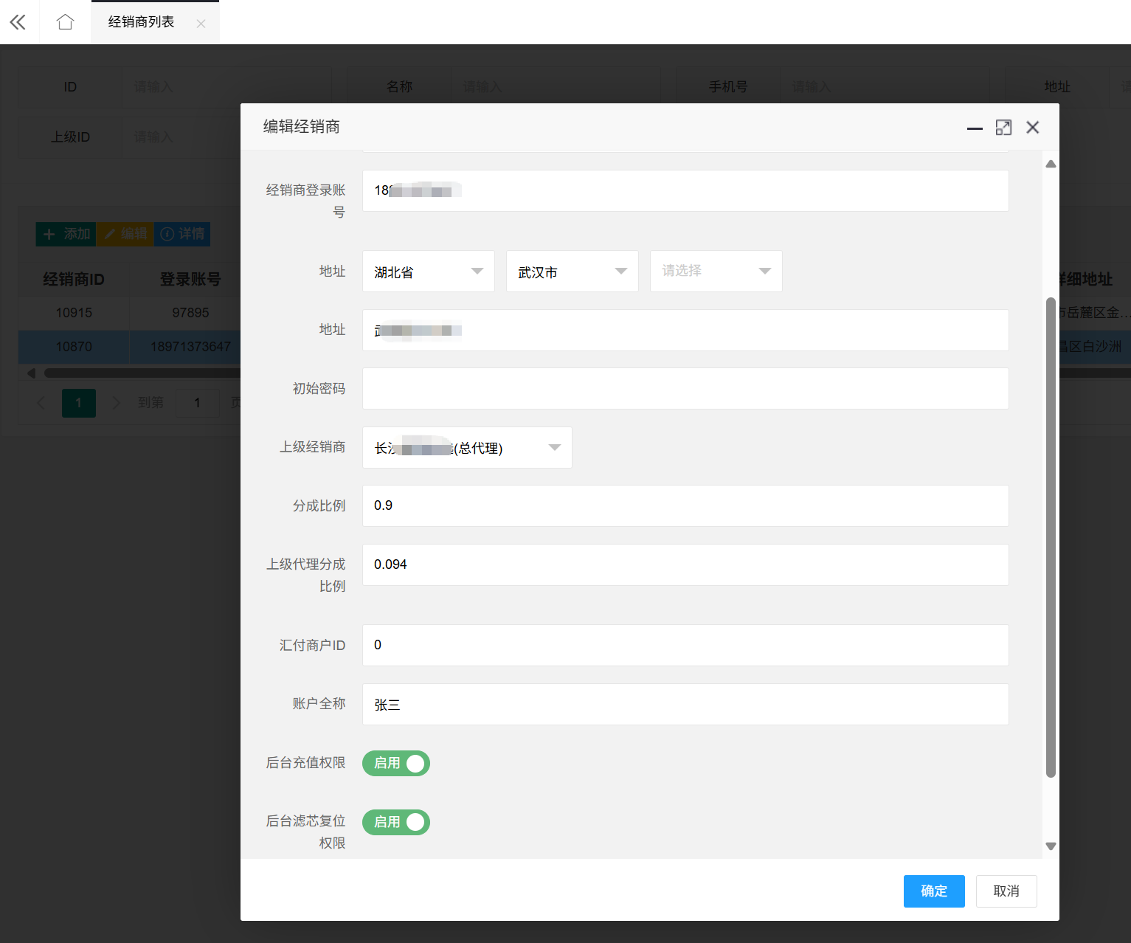
Task: Select table row with ID 10915
Action: (x=130, y=313)
